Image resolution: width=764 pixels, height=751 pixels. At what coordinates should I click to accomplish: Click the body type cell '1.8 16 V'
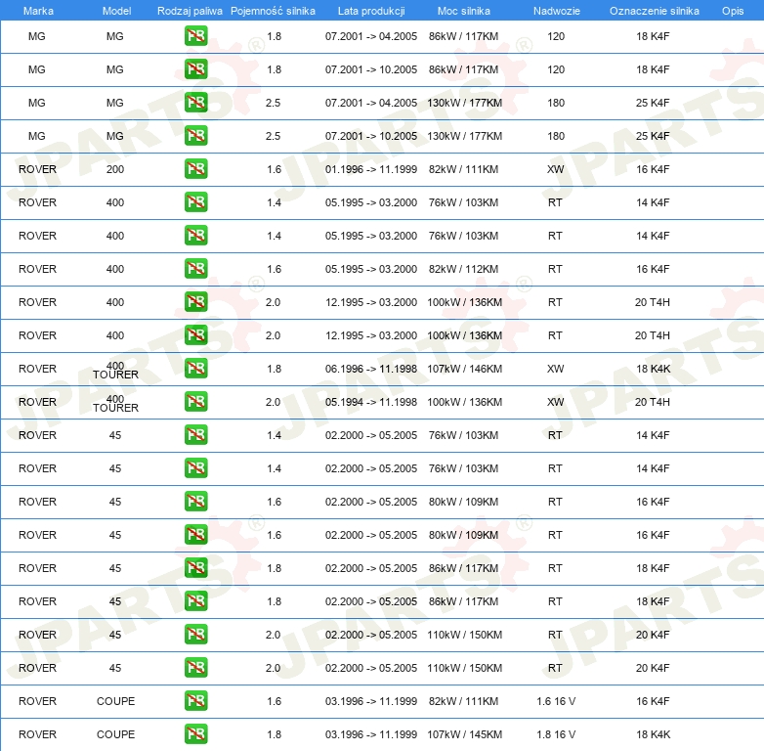[556, 734]
